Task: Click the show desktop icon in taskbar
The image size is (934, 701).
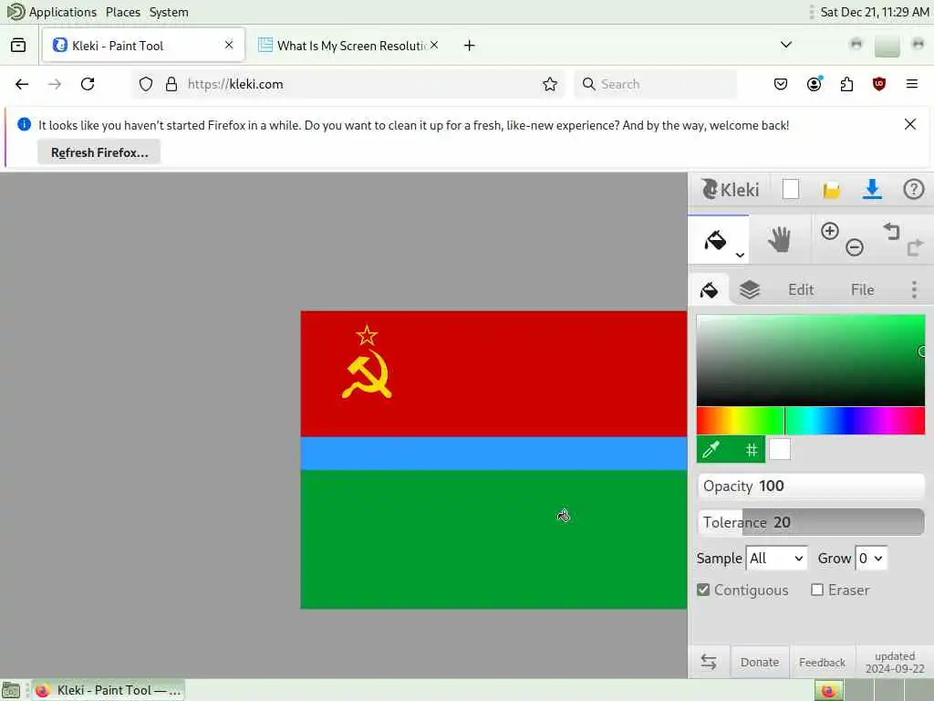Action: point(11,690)
